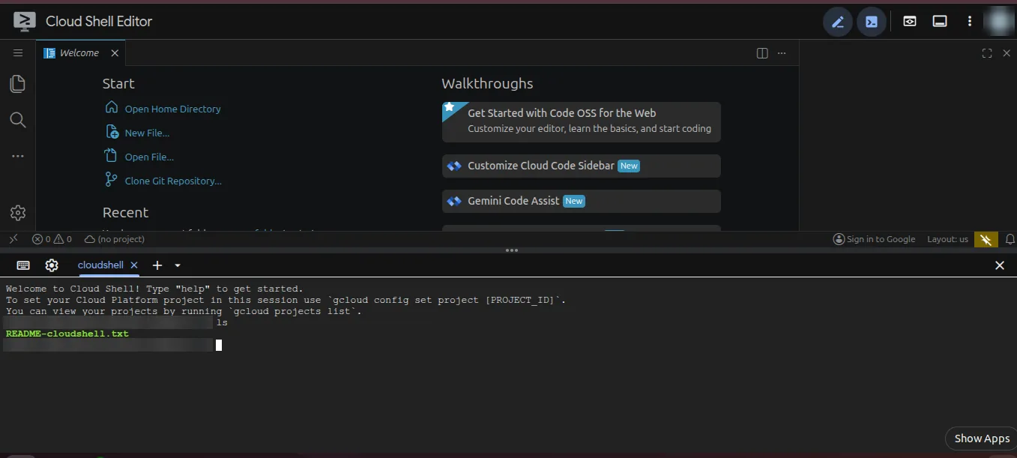Click the New badge on Customize Cloud Code Sidebar

click(x=629, y=166)
